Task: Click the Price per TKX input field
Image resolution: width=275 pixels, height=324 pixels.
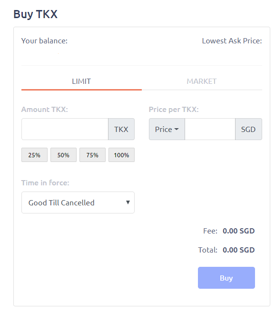Action: (210, 129)
